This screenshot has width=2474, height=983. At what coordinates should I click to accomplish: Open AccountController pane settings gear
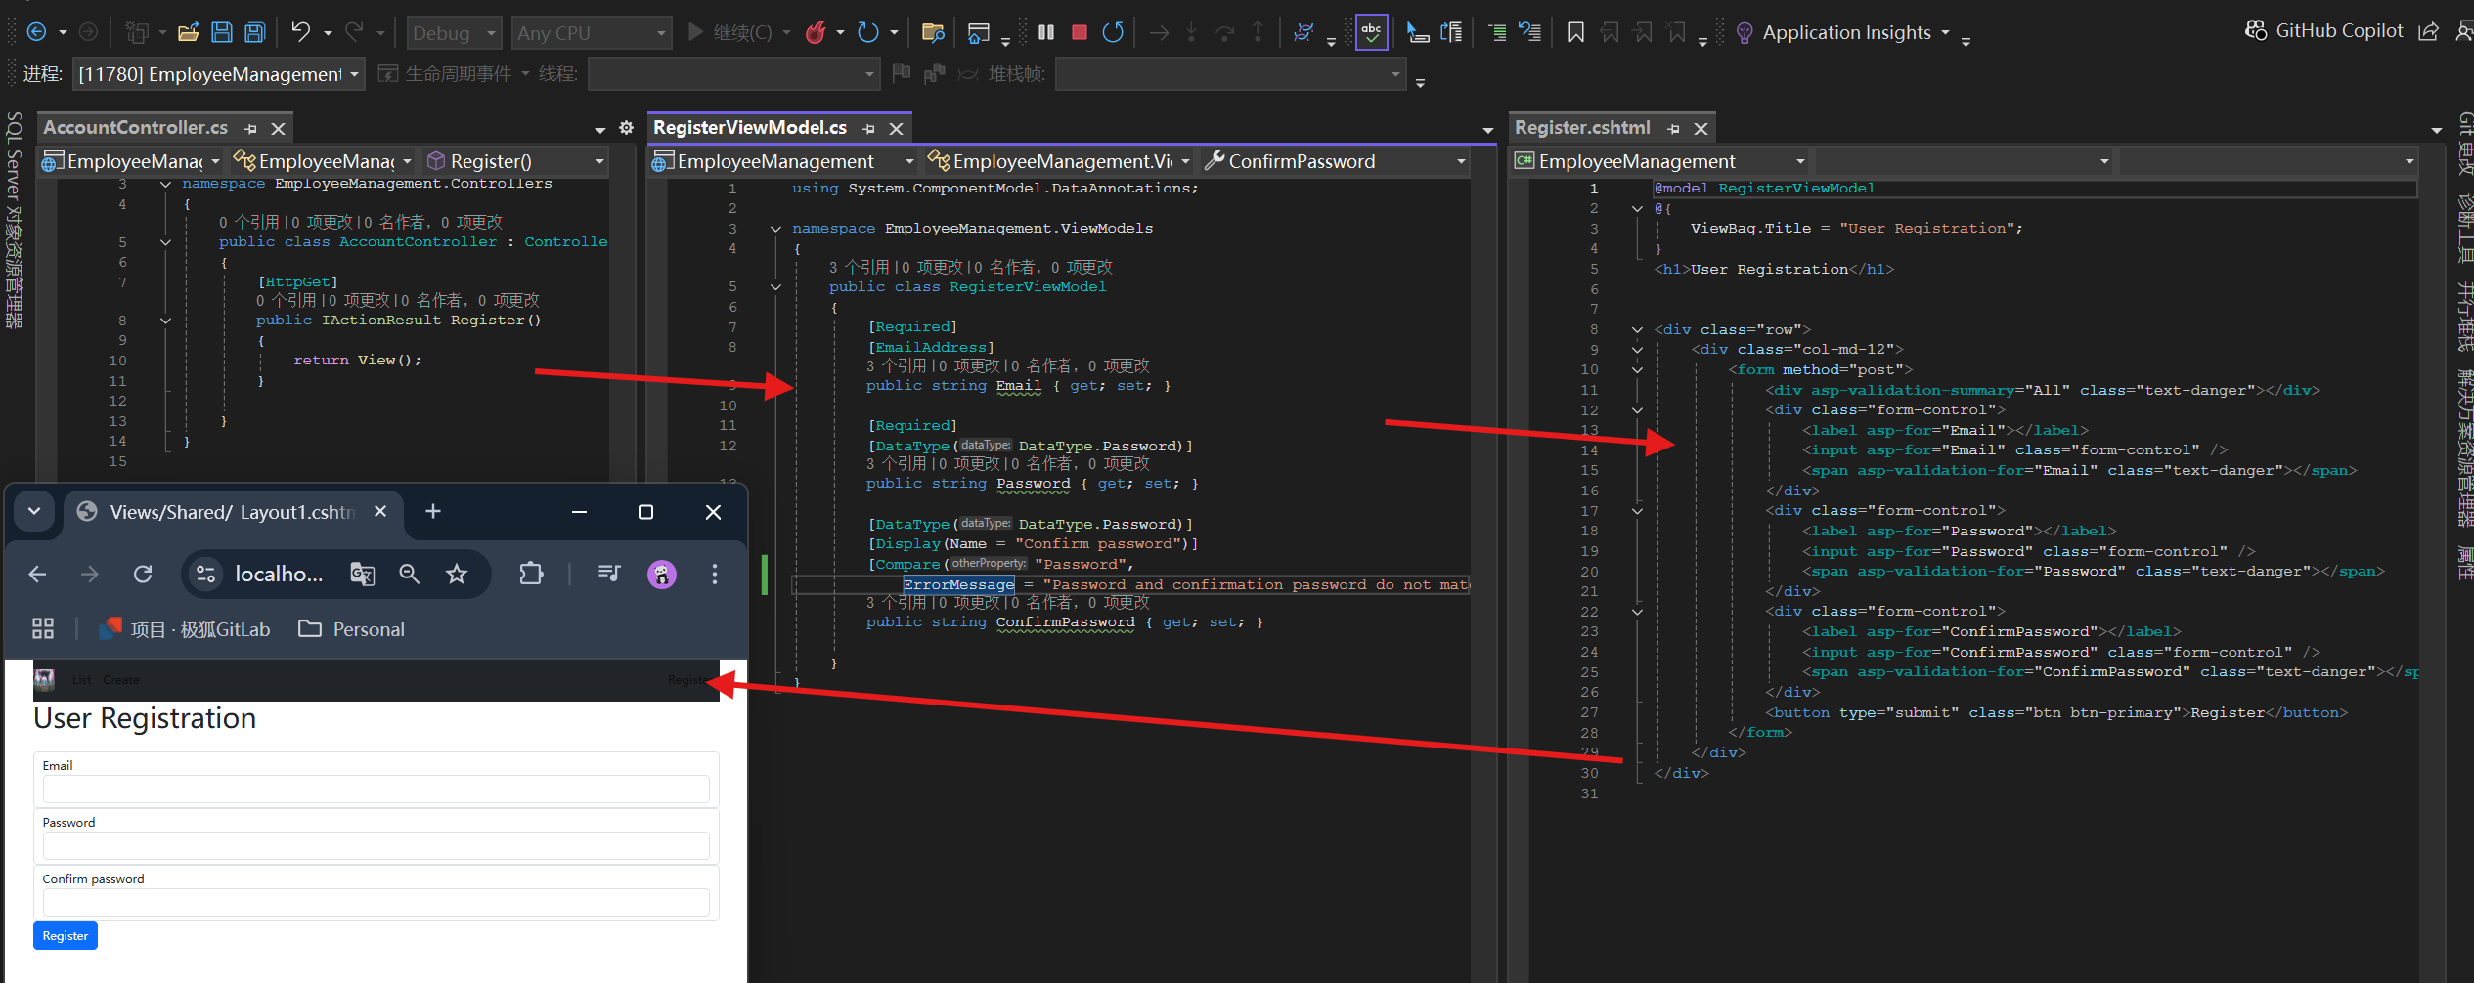(x=627, y=128)
